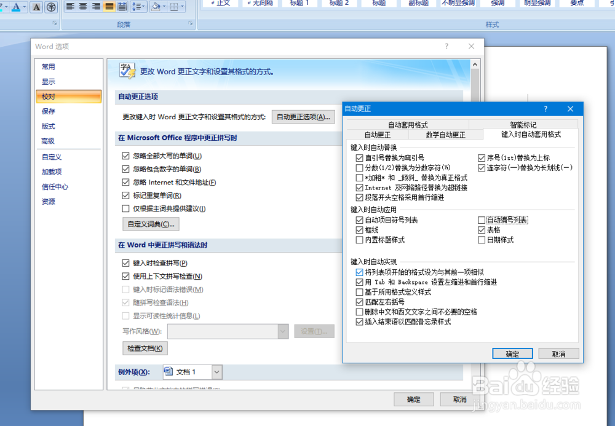Click the character shading A icon

pos(36,7)
